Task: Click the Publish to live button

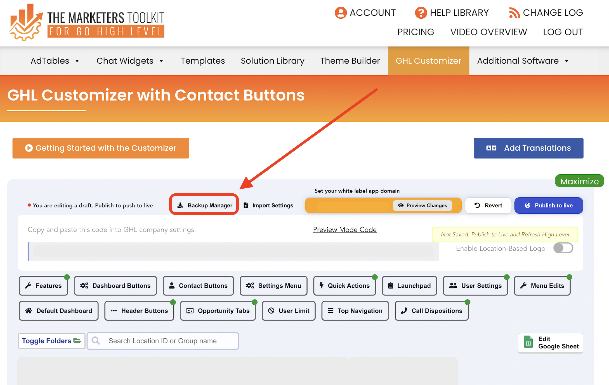Action: click(549, 205)
